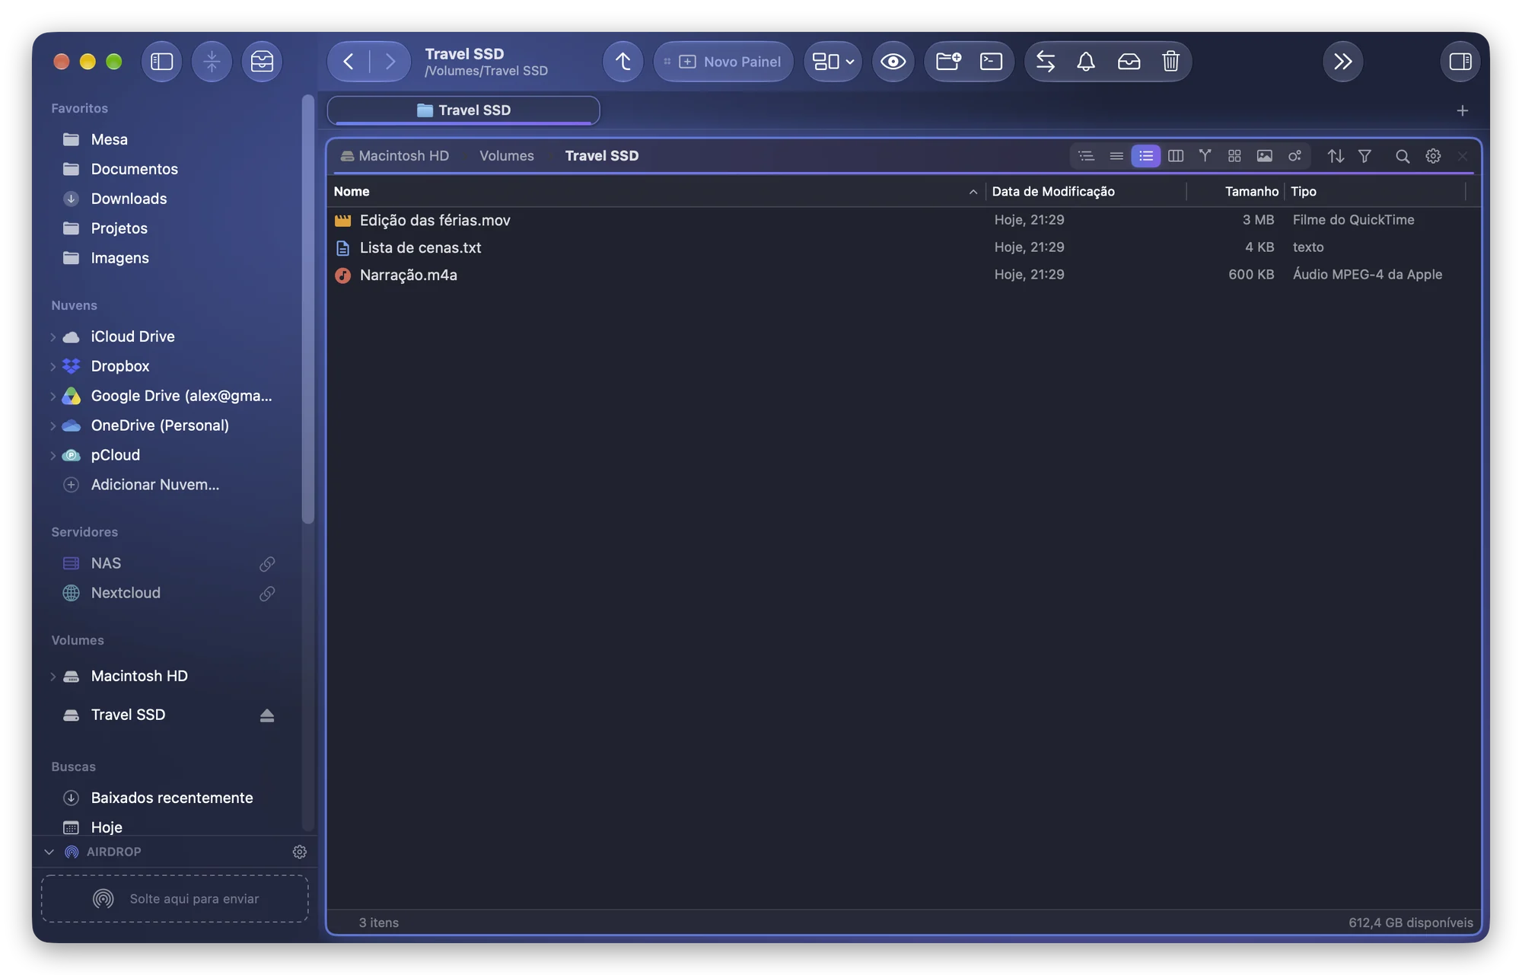Select Narração.m4a file

[904, 275]
